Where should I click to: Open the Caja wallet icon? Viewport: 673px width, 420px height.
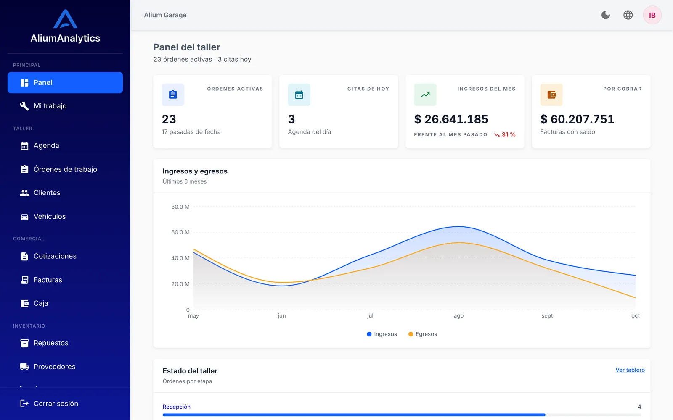pyautogui.click(x=24, y=303)
